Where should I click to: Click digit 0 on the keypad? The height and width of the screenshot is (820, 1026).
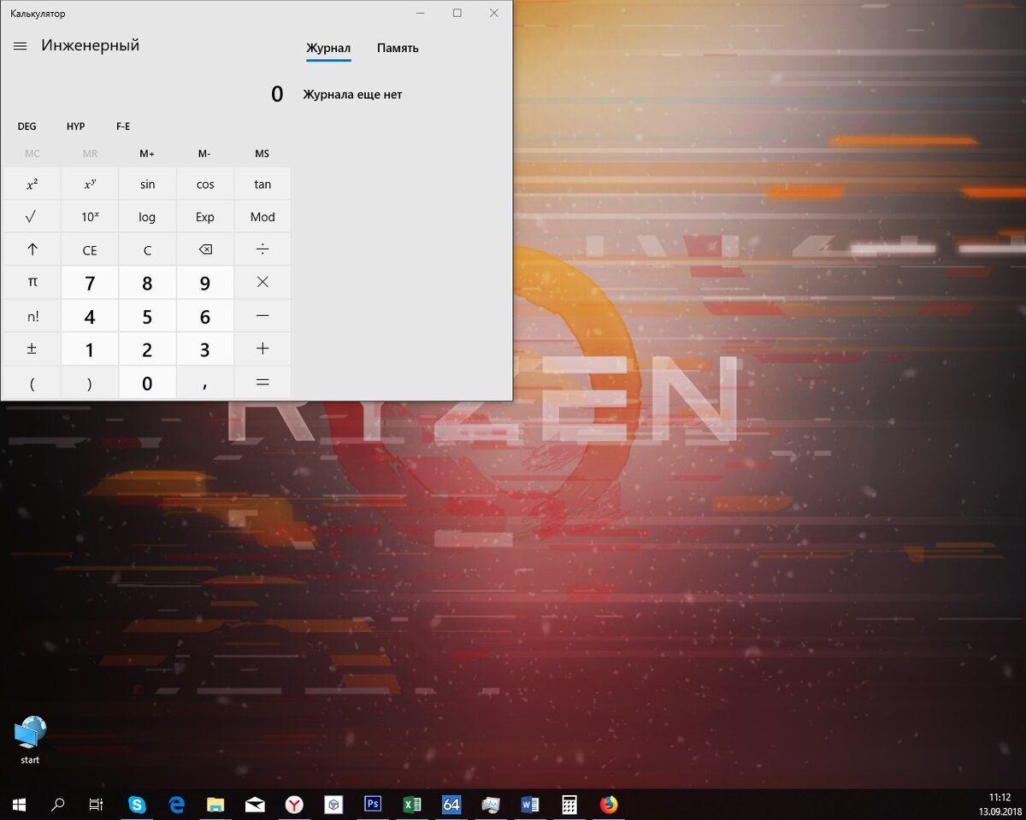[147, 383]
